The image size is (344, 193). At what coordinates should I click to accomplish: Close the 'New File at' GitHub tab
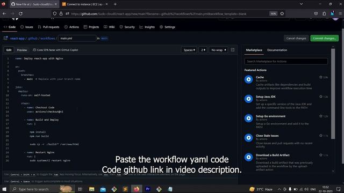(56, 4)
